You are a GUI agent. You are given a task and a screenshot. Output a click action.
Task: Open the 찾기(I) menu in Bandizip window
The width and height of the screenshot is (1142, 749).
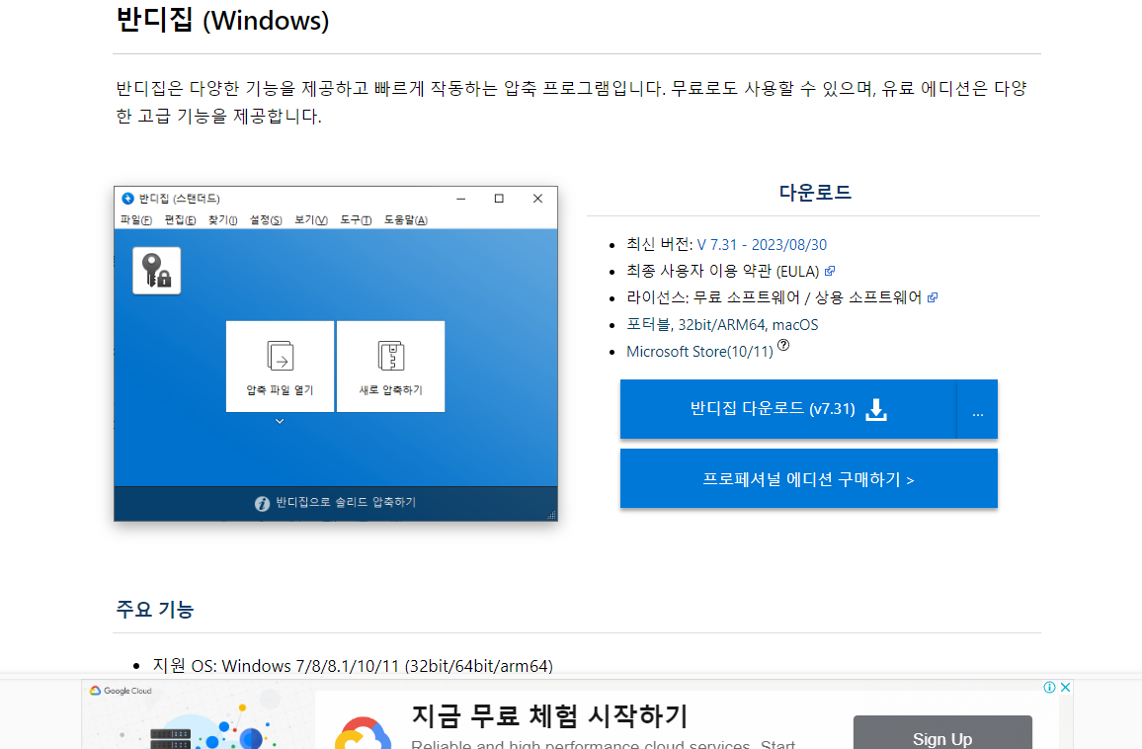pos(223,220)
